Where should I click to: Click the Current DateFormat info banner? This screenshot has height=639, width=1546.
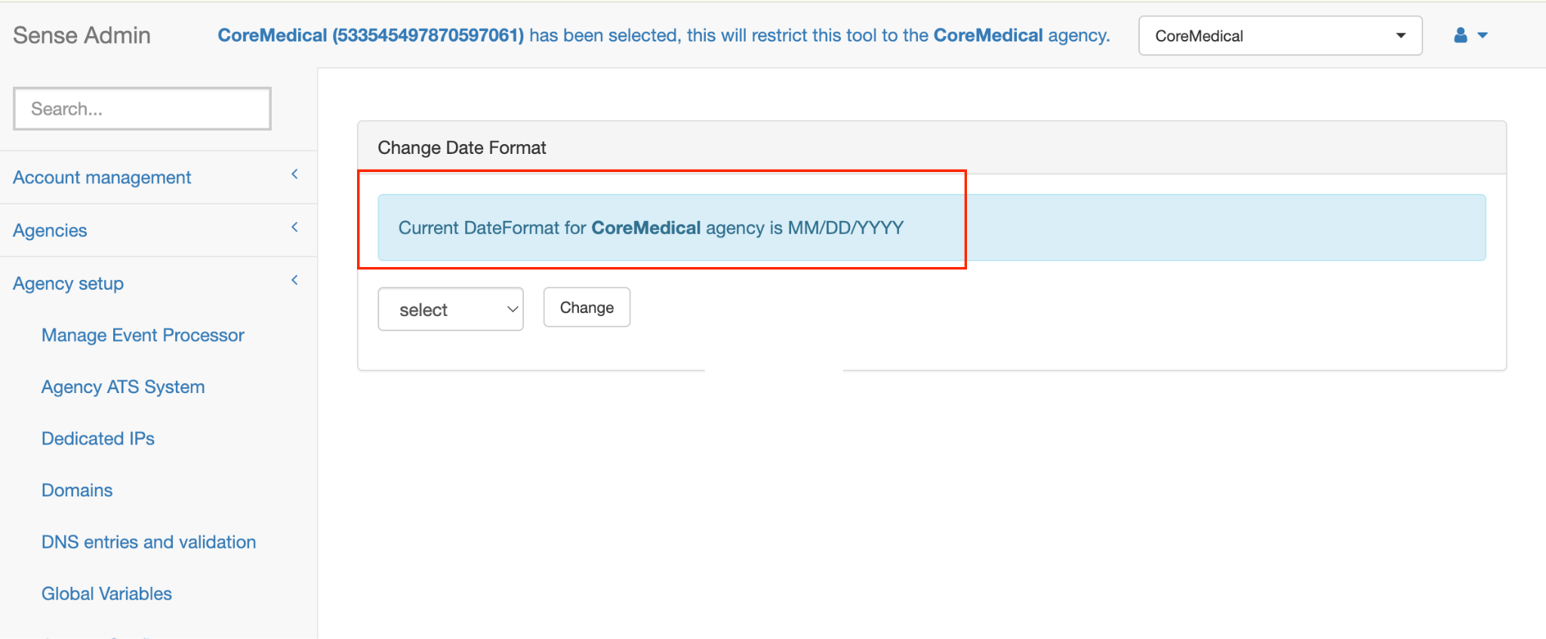[932, 228]
